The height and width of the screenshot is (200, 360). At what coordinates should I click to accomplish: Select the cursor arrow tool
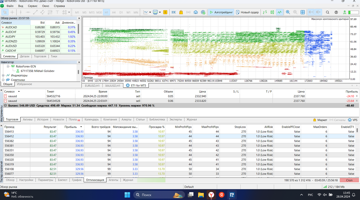pyautogui.click(x=5, y=12)
